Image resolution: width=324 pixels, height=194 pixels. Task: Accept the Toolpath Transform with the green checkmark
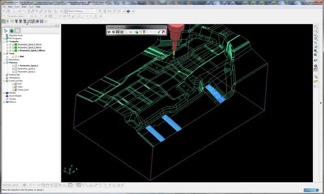click(x=159, y=32)
